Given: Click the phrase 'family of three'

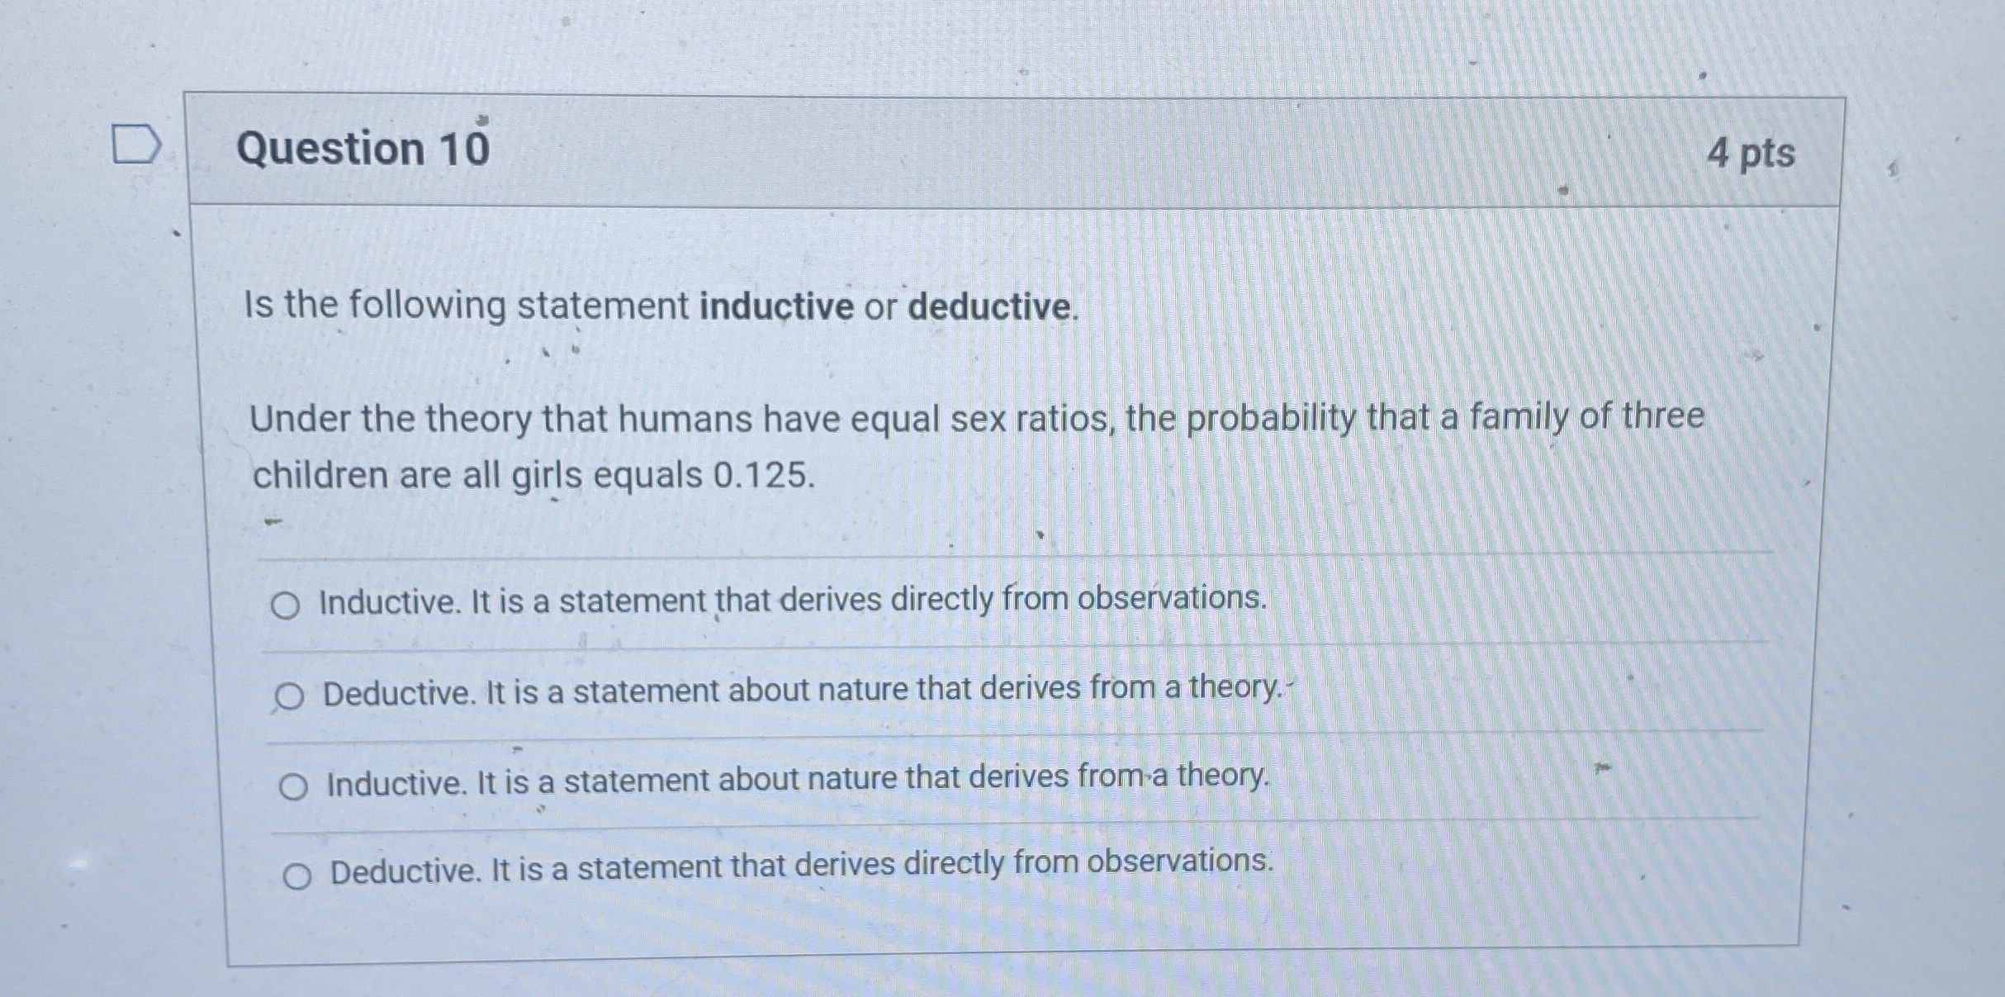Looking at the screenshot, I should click(x=1586, y=415).
